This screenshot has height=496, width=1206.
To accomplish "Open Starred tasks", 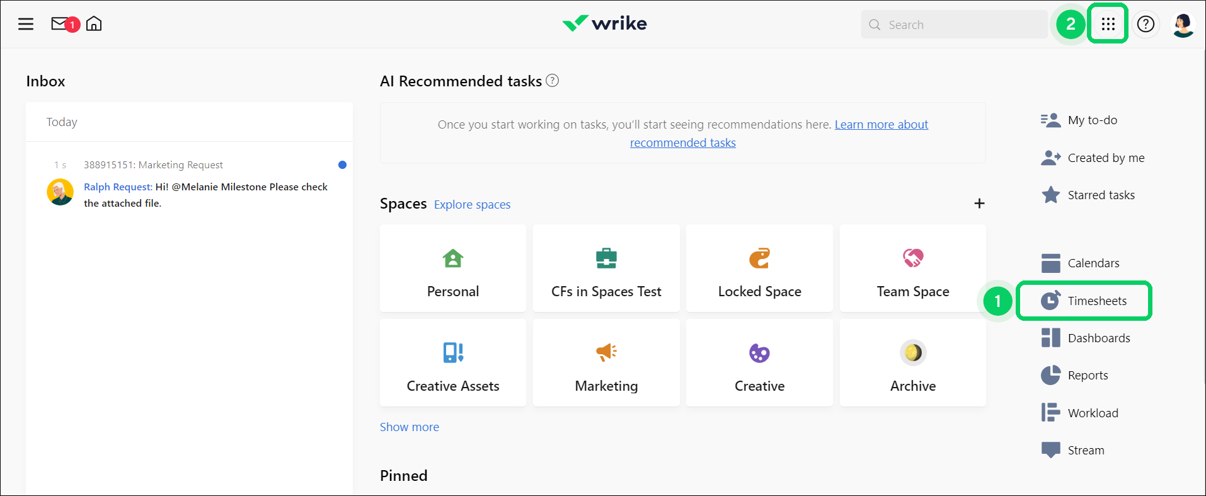I will 1088,195.
